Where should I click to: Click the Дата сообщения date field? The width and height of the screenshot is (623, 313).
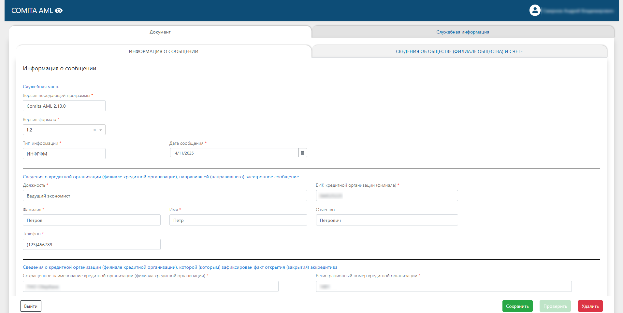(234, 153)
